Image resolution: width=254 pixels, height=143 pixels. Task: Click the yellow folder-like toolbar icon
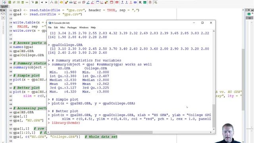click(x=62, y=2)
